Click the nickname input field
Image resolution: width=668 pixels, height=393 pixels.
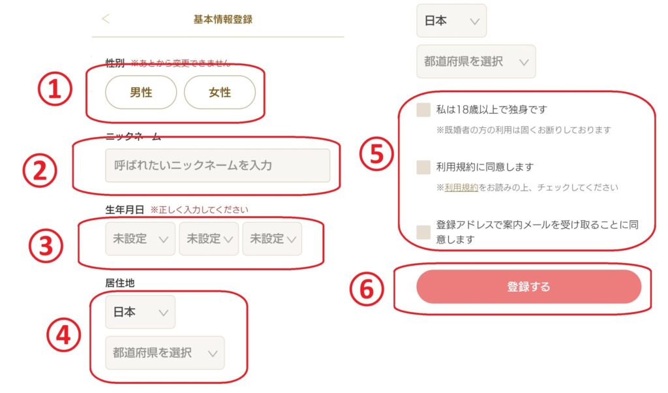[217, 166]
